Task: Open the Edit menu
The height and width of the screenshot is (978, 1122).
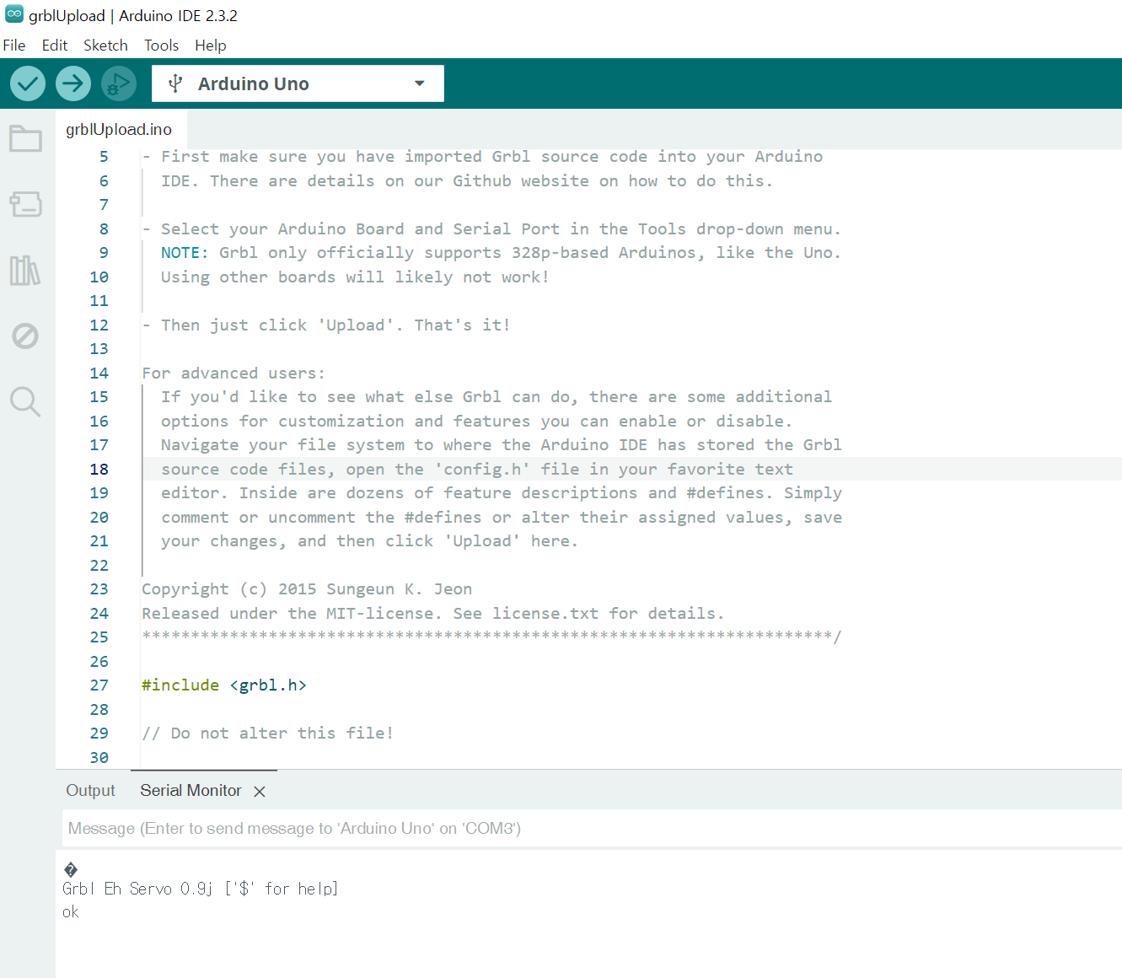Action: [55, 46]
